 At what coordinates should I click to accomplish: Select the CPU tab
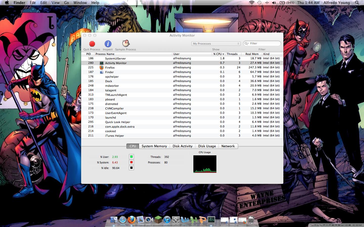point(133,146)
